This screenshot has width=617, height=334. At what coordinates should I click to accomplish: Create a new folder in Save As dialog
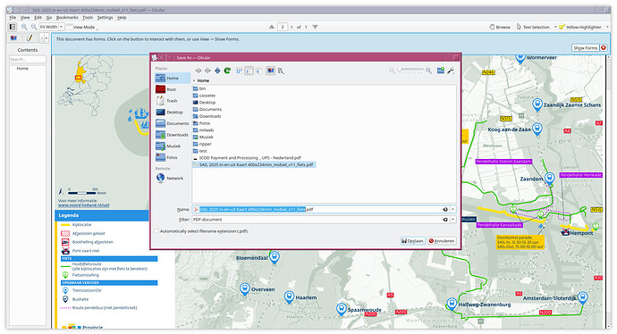[441, 71]
